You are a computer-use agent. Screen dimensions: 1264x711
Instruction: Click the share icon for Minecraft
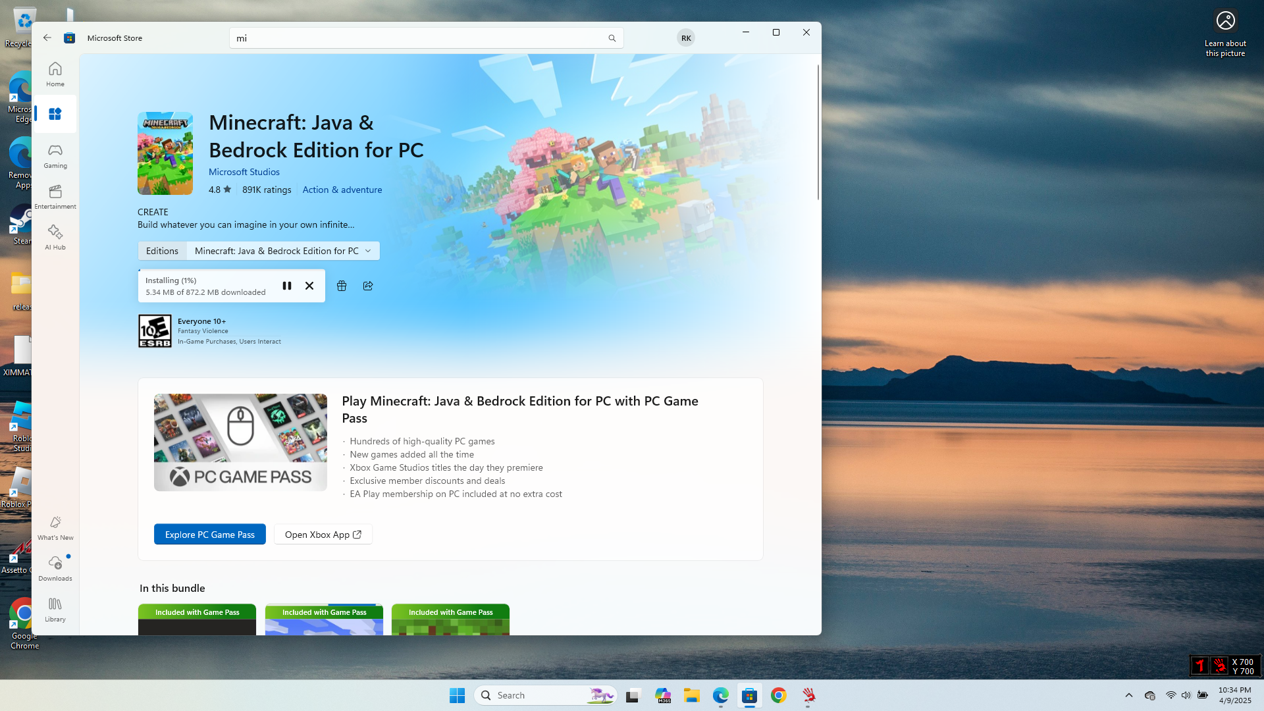(368, 286)
